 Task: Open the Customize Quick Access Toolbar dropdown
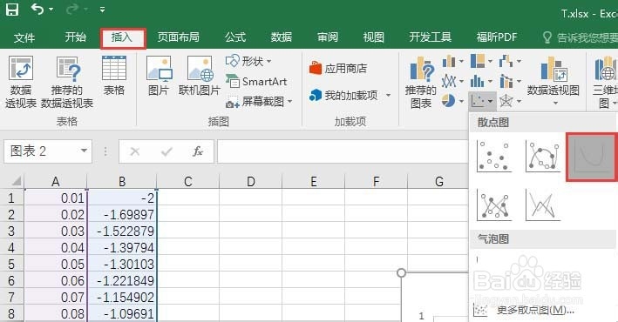103,10
